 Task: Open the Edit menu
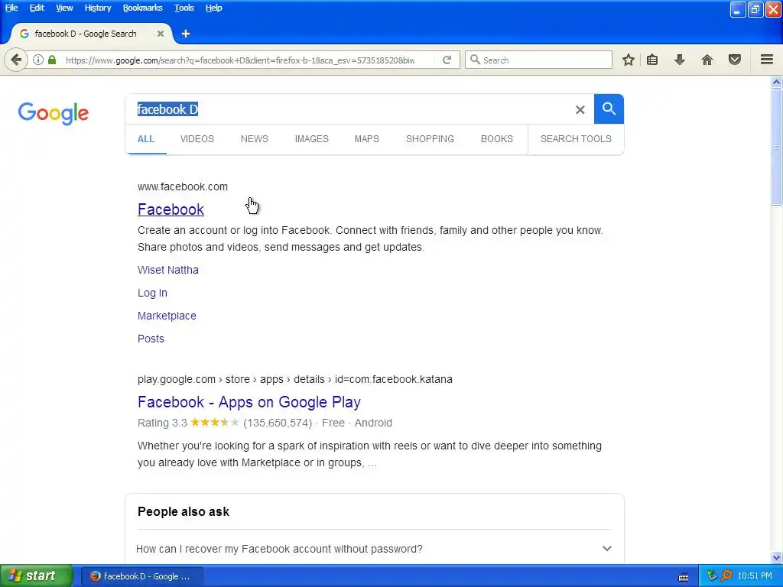click(x=37, y=8)
